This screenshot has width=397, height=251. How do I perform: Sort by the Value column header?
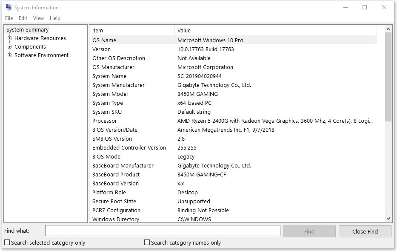275,30
